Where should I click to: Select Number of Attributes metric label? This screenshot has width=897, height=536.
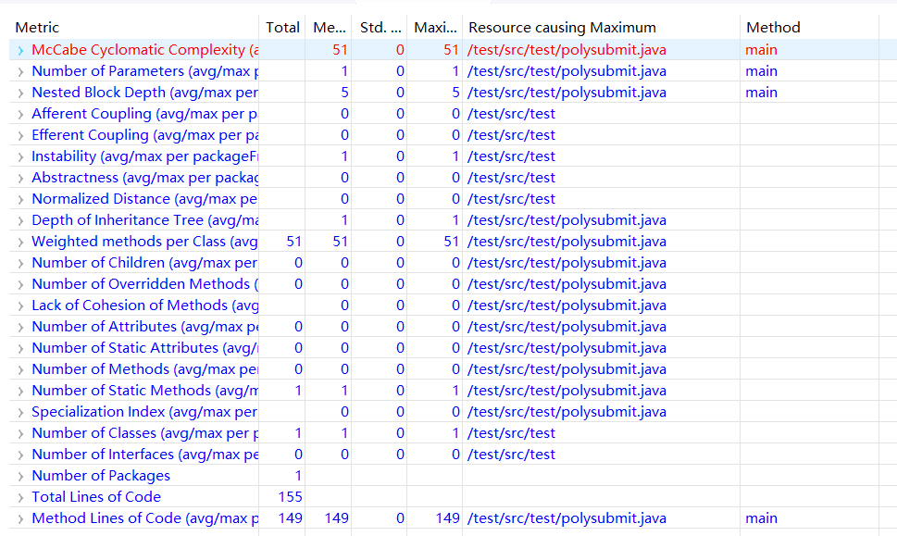point(144,326)
